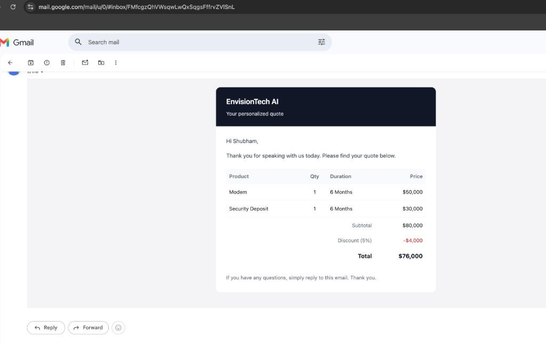
Task: Mark the email as unread
Action: point(85,62)
